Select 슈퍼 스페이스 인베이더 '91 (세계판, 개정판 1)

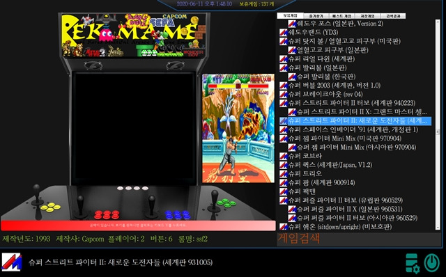coord(353,129)
